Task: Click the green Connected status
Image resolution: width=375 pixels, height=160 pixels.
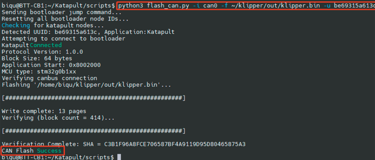Action: click(x=46, y=45)
